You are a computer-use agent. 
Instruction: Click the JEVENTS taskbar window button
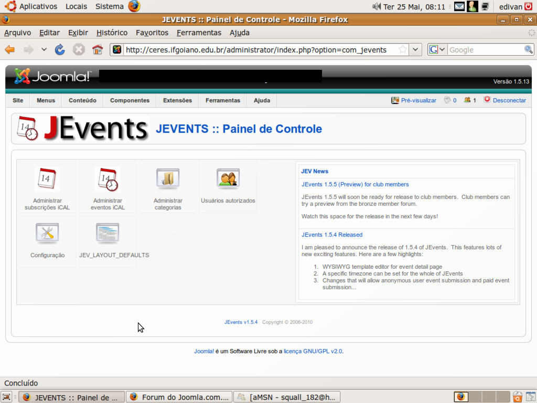tap(71, 397)
